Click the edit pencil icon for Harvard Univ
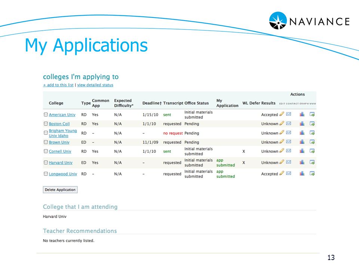This screenshot has height=269, width=359. 282,162
